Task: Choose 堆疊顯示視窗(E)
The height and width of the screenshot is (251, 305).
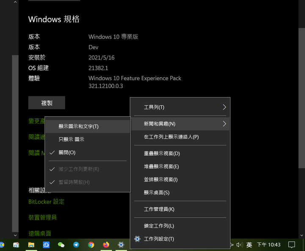Action: pos(180,167)
